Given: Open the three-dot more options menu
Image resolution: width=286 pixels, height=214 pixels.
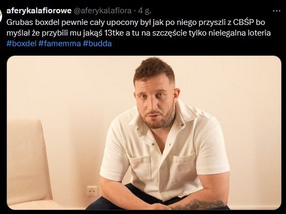Looking at the screenshot, I should [x=276, y=11].
